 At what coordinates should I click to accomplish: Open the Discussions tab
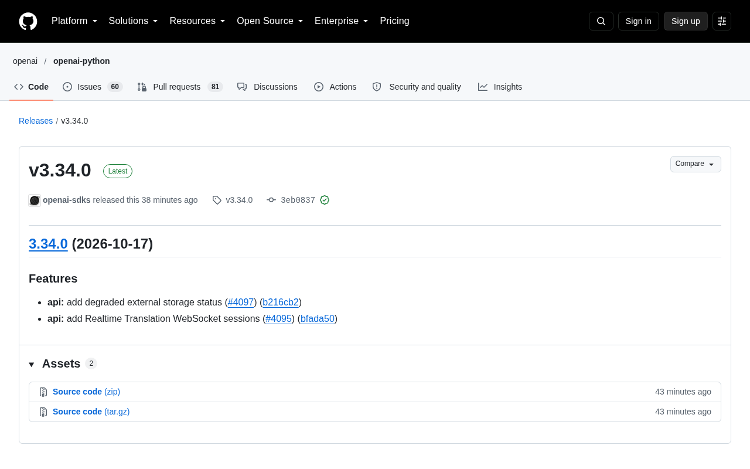point(267,87)
